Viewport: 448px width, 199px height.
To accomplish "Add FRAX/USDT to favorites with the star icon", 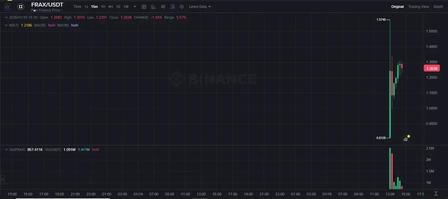I will (x=7, y=6).
